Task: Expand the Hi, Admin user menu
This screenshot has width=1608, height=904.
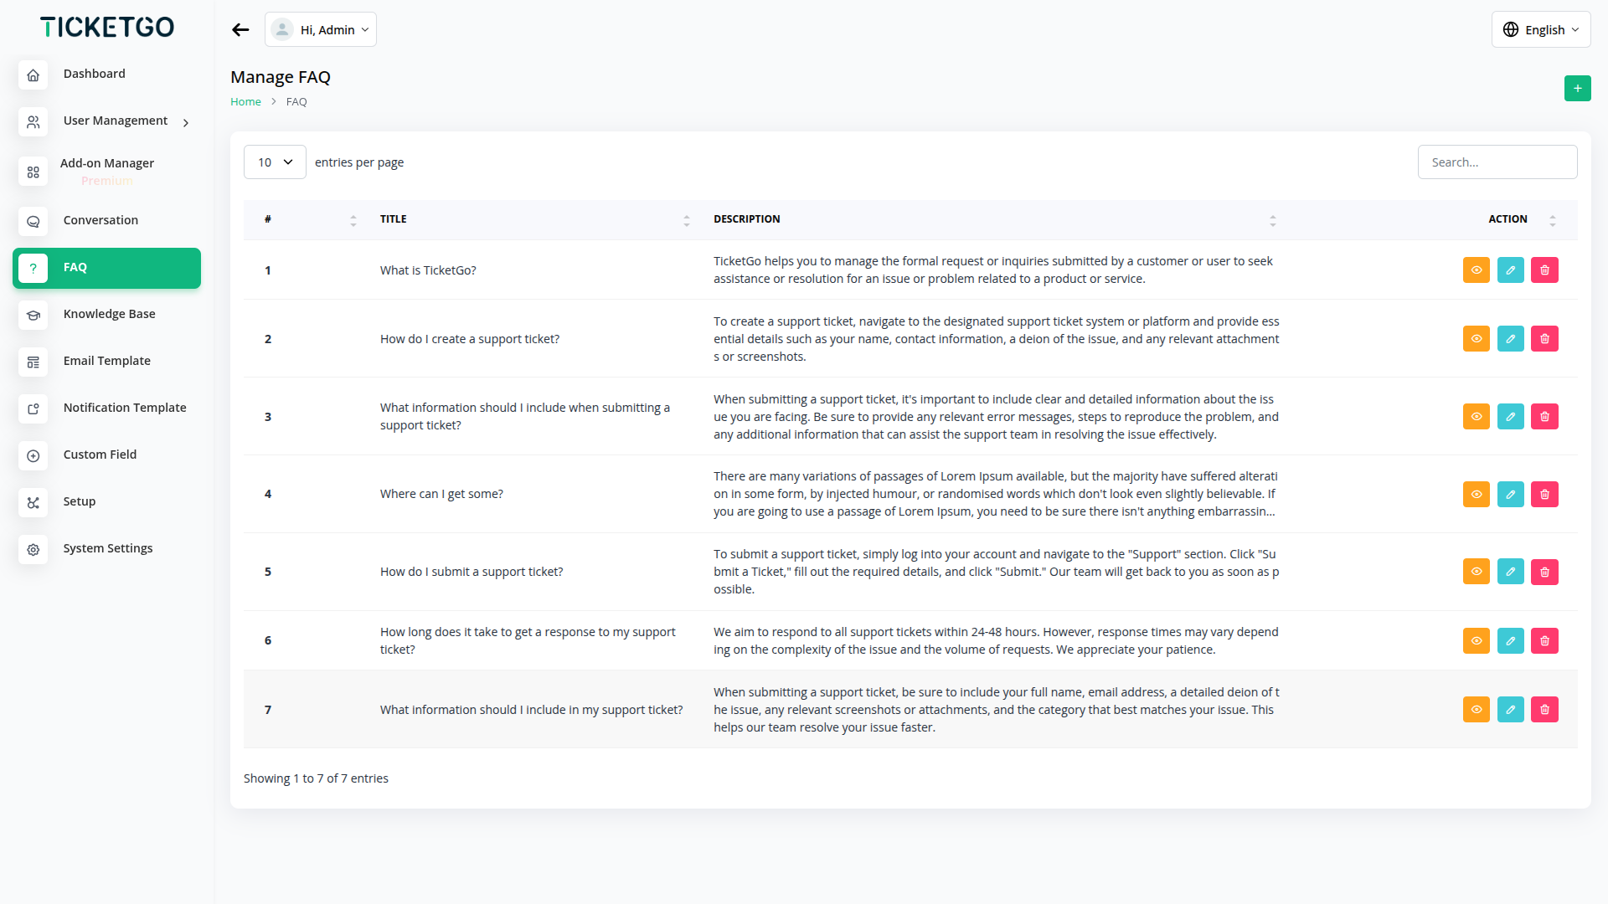Action: [321, 30]
